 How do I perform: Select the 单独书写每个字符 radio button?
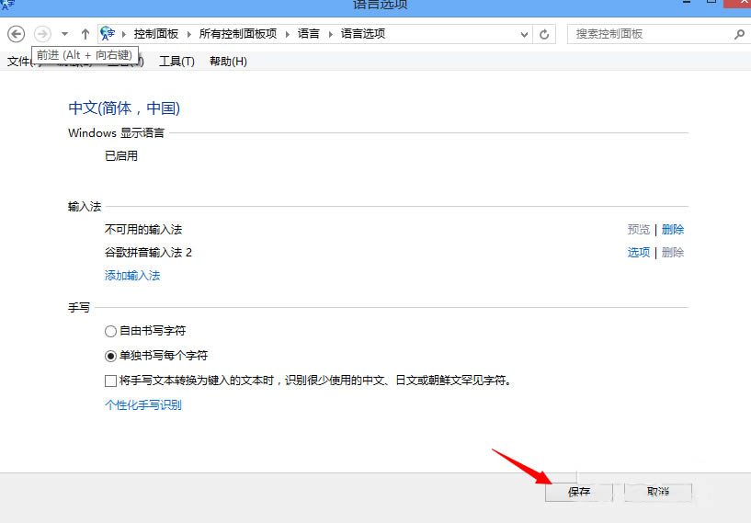pyautogui.click(x=110, y=356)
